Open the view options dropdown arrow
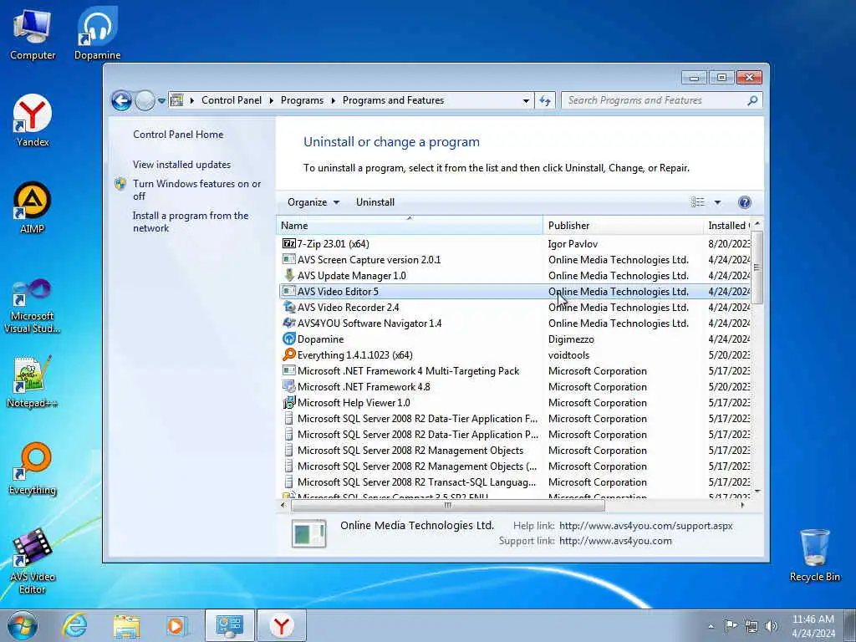 click(x=717, y=202)
